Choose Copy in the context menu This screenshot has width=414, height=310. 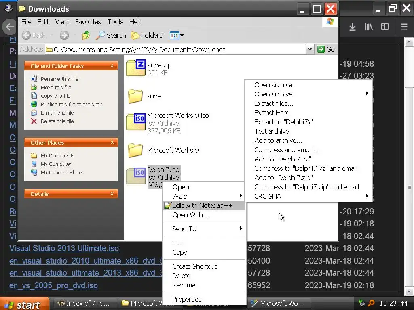click(204, 252)
